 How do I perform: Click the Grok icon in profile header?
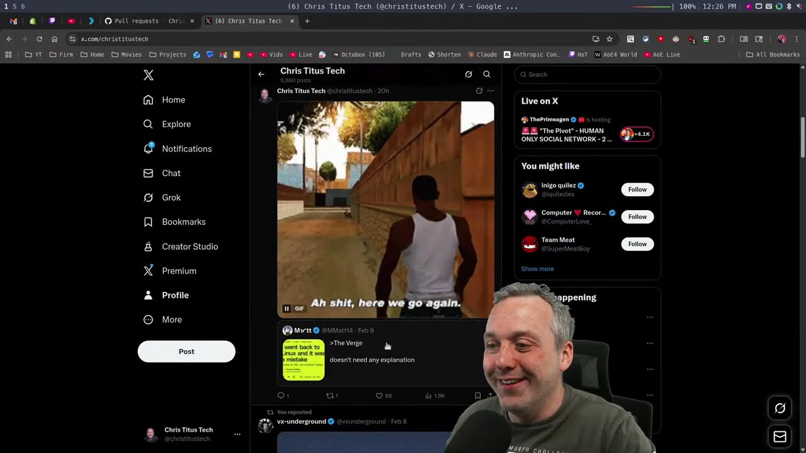[468, 74]
